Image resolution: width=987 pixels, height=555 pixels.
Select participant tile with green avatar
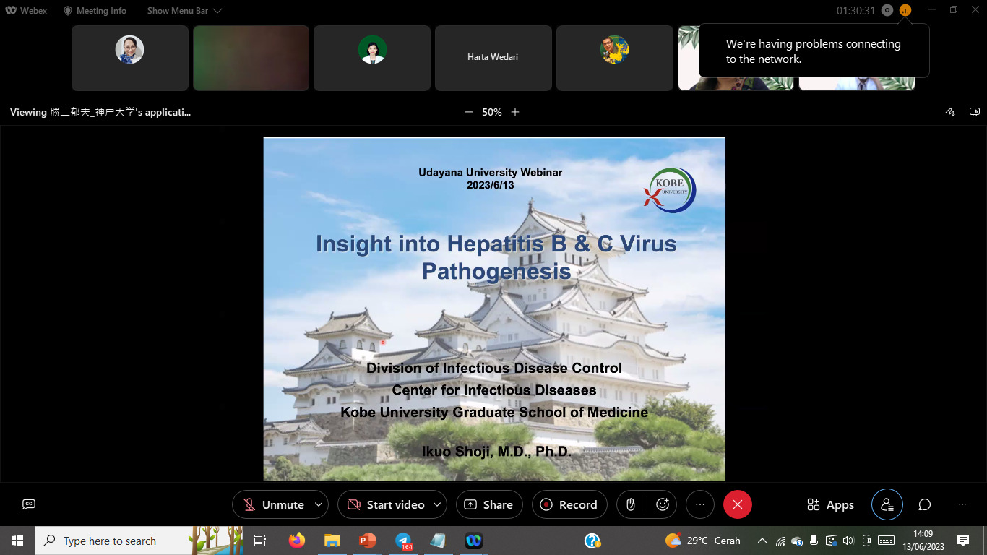372,58
